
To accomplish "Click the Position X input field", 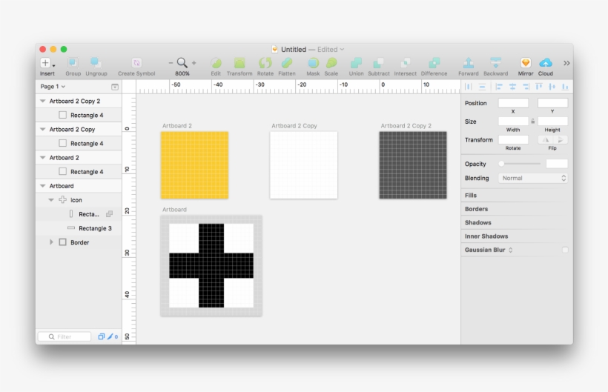I will pyautogui.click(x=513, y=103).
